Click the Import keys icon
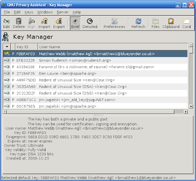Screen dimensions: 196x181 click(44, 23)
